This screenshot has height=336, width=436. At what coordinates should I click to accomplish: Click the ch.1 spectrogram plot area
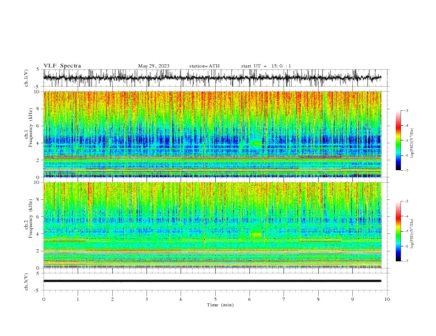point(212,134)
